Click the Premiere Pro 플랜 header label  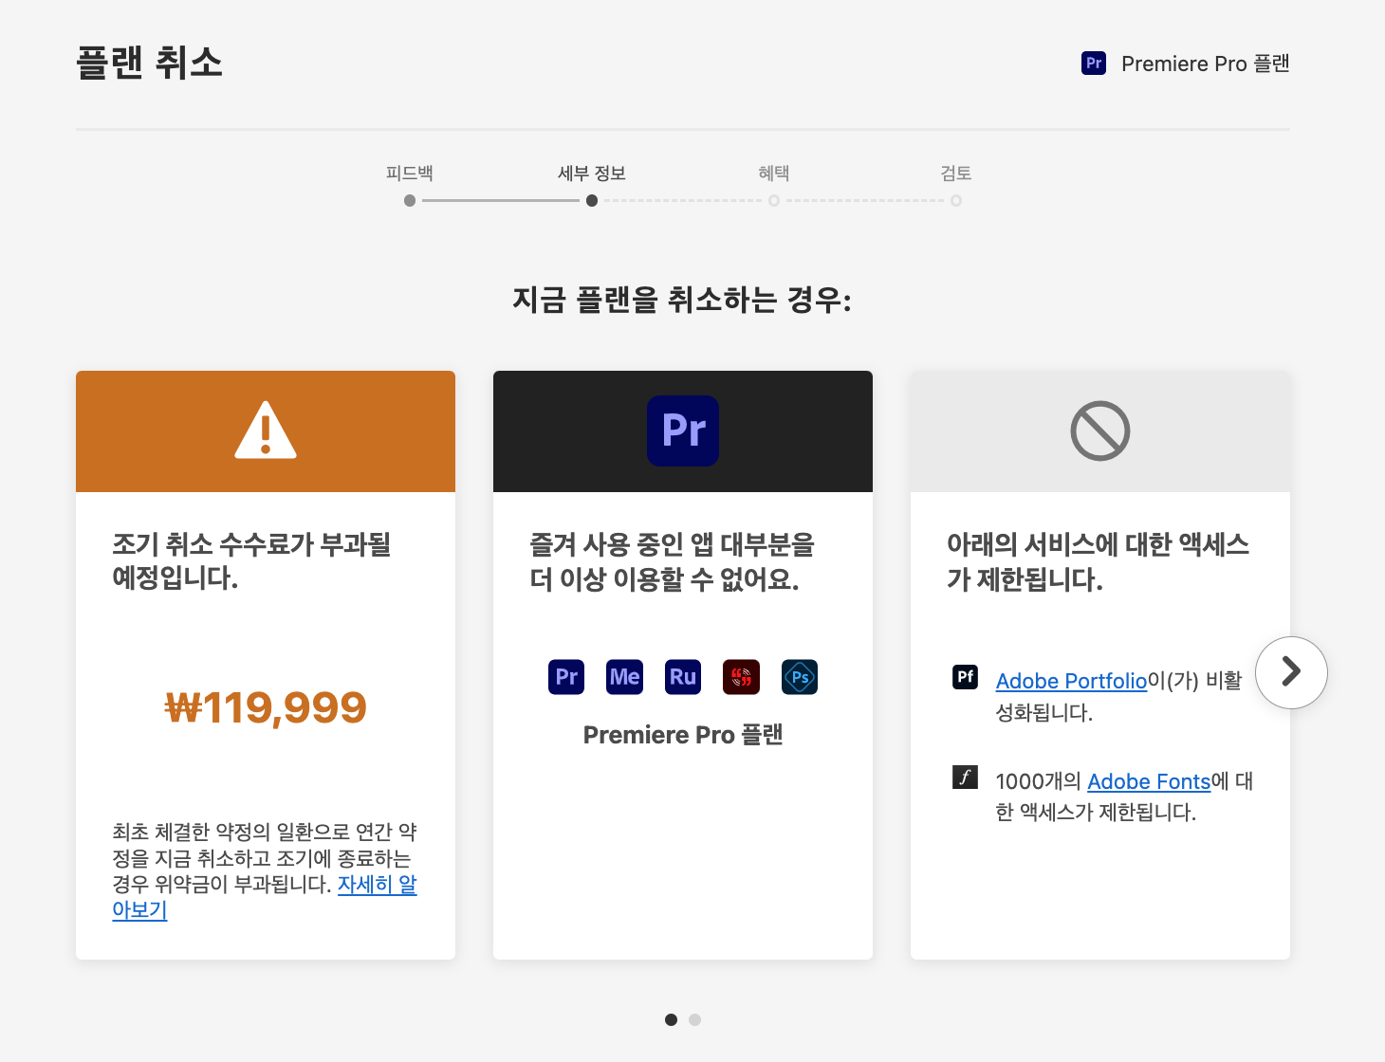(x=1206, y=64)
